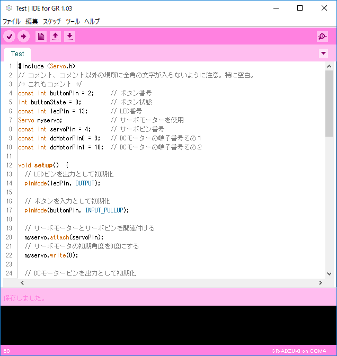The height and width of the screenshot is (356, 337).
Task: Click 'myservo.write(0);' on line 22
Action: click(x=51, y=255)
